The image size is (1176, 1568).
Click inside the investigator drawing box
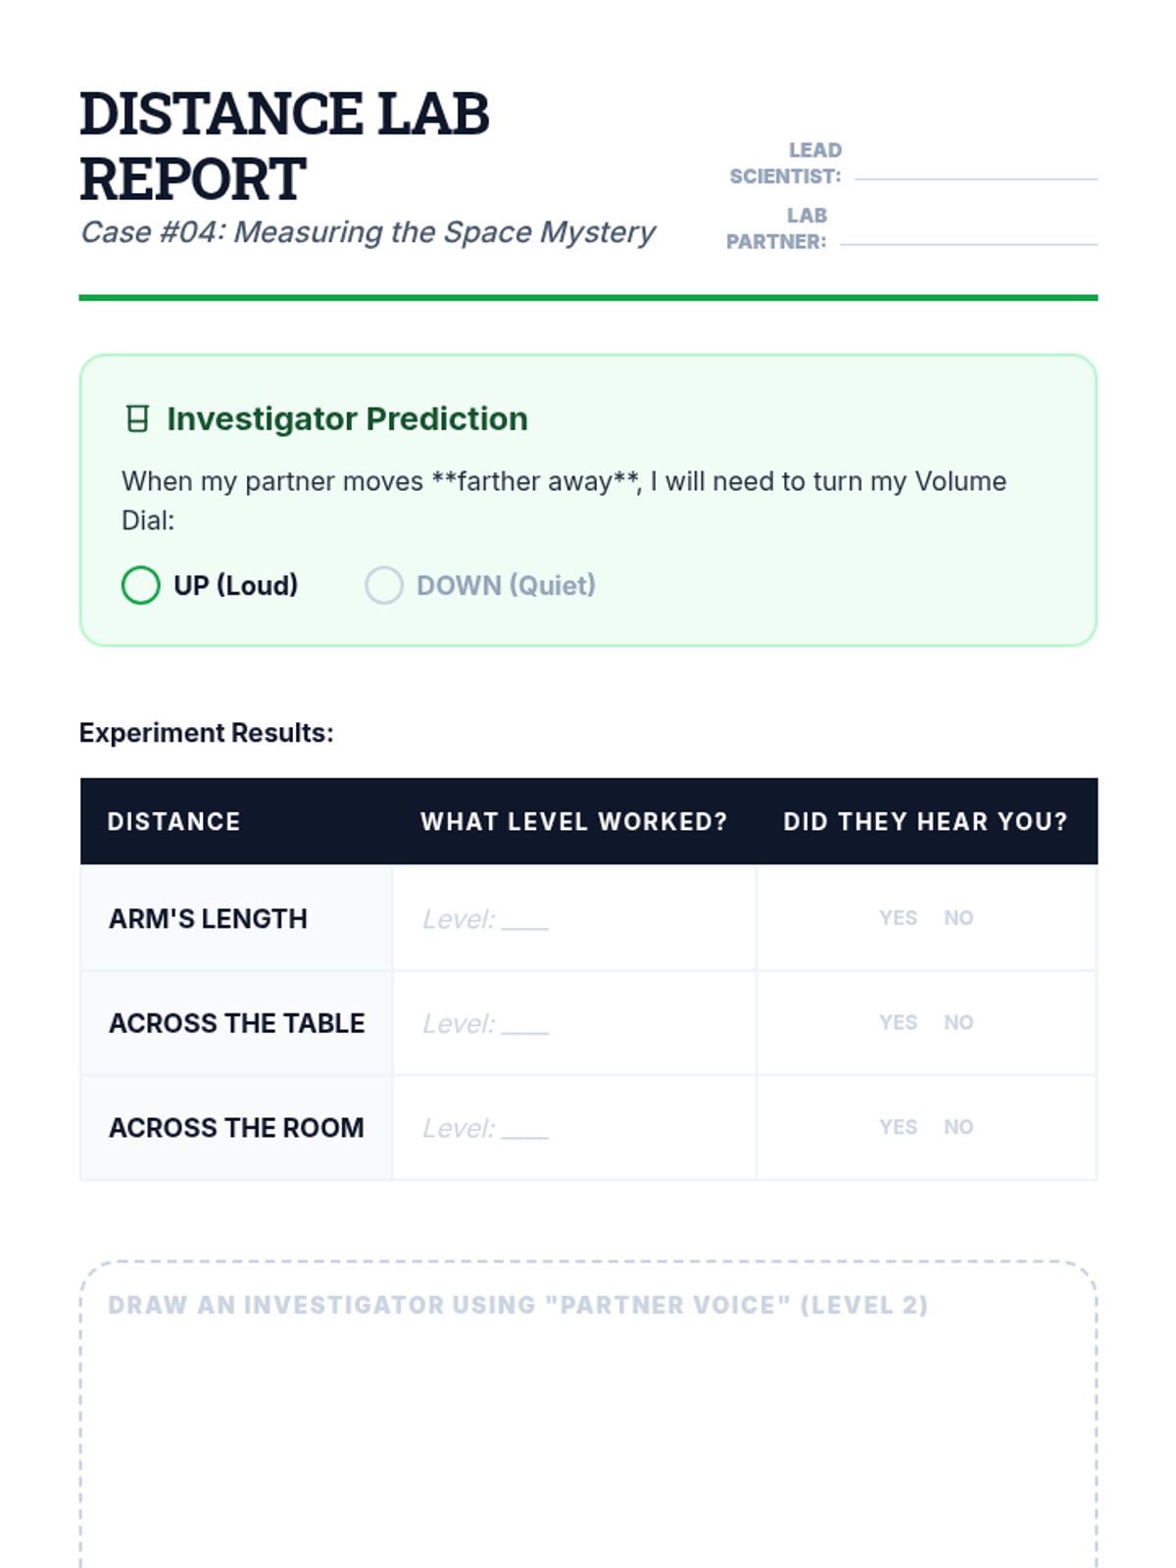pos(588,1441)
